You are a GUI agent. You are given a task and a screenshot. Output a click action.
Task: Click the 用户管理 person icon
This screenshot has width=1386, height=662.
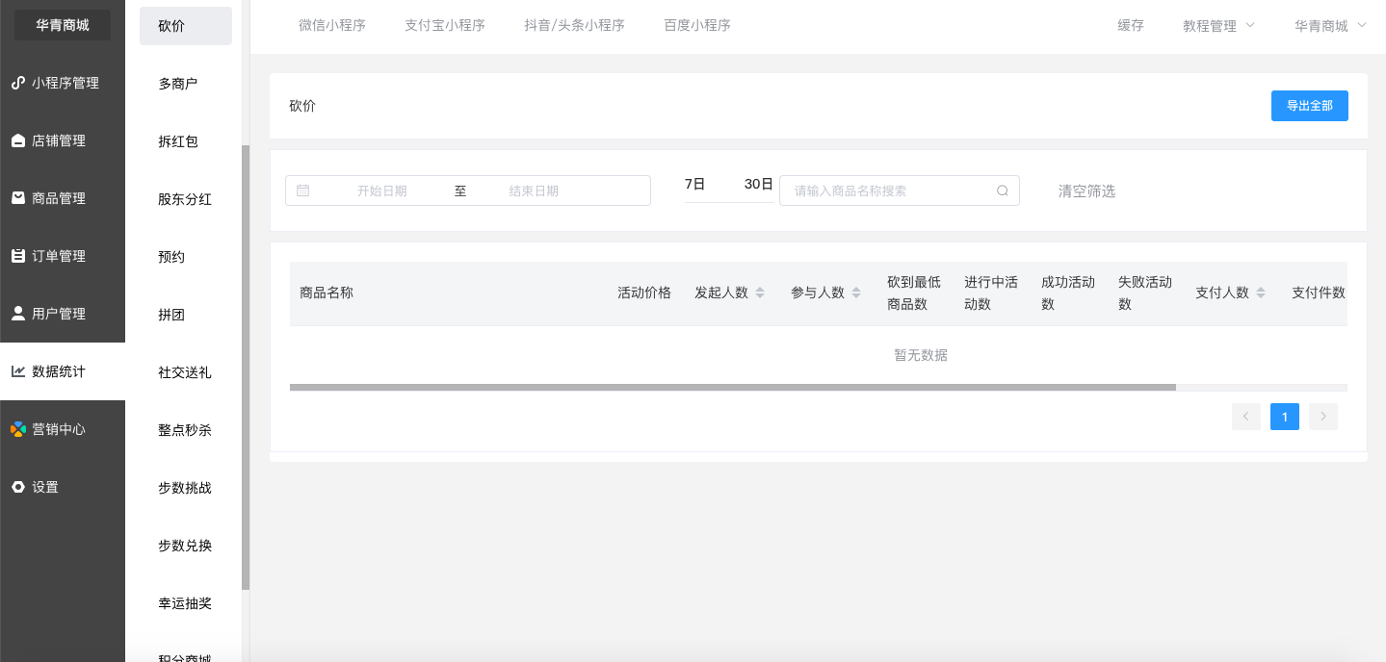click(18, 314)
